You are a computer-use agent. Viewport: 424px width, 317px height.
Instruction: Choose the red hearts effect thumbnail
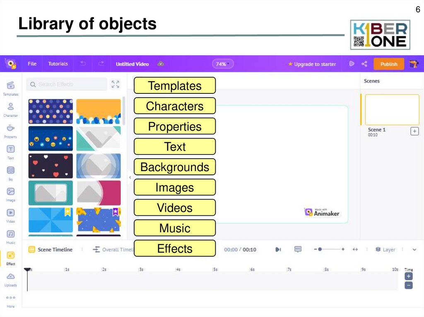coord(51,166)
